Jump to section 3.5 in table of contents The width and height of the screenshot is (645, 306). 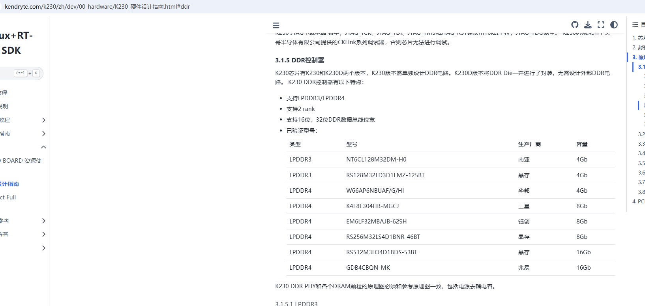click(641, 163)
